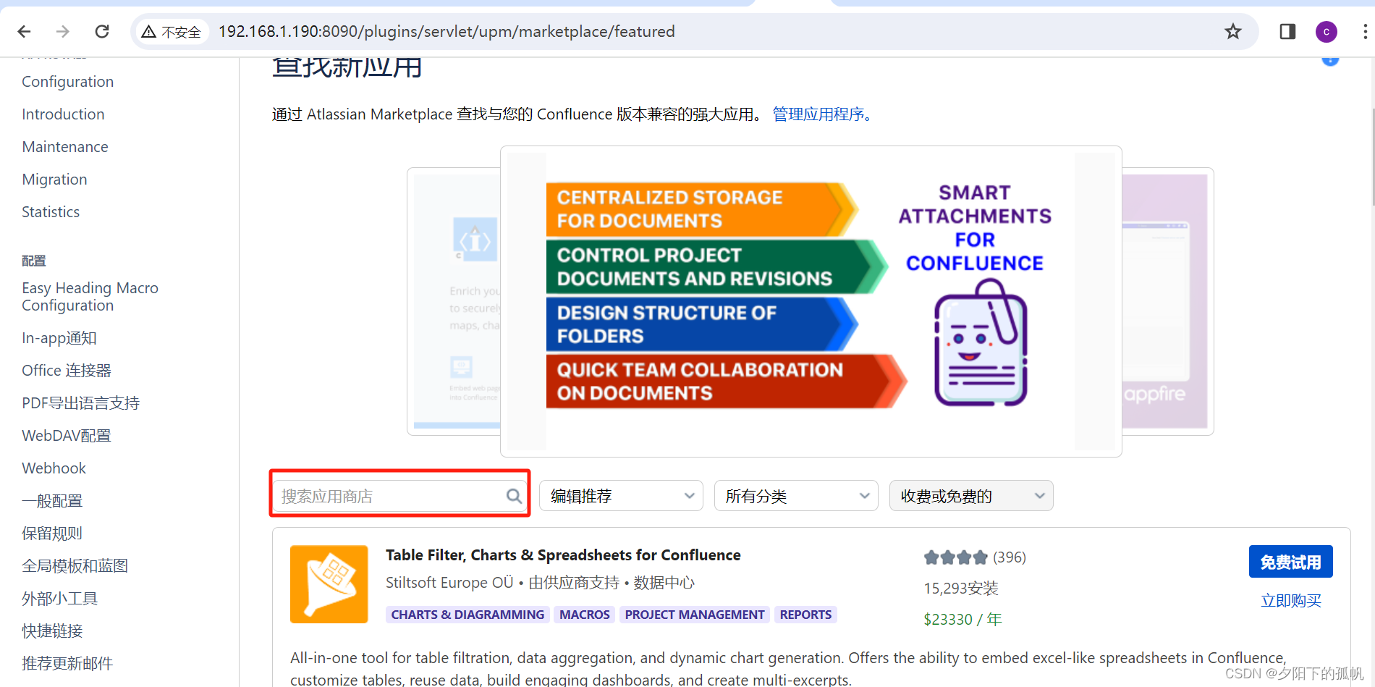Click the address bar URL
The image size is (1375, 687).
[447, 32]
